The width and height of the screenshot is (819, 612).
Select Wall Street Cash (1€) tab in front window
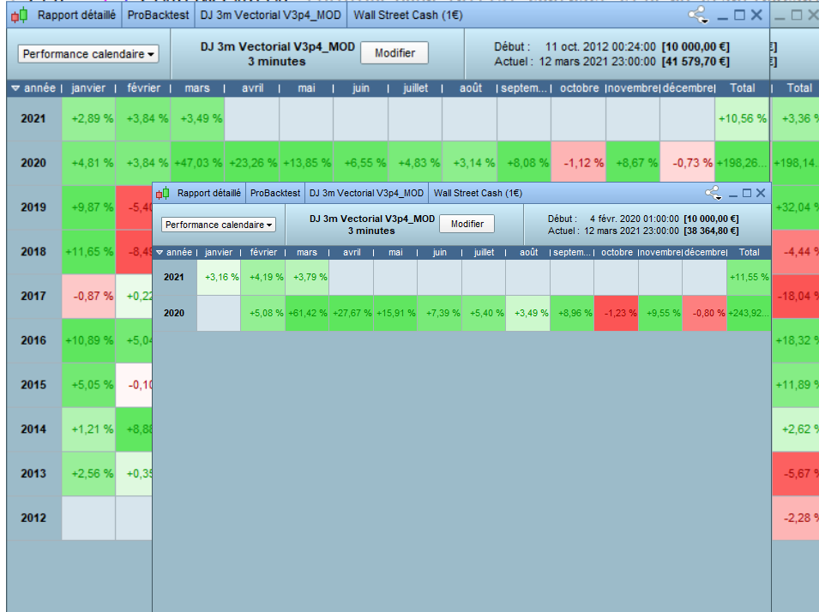coord(478,193)
